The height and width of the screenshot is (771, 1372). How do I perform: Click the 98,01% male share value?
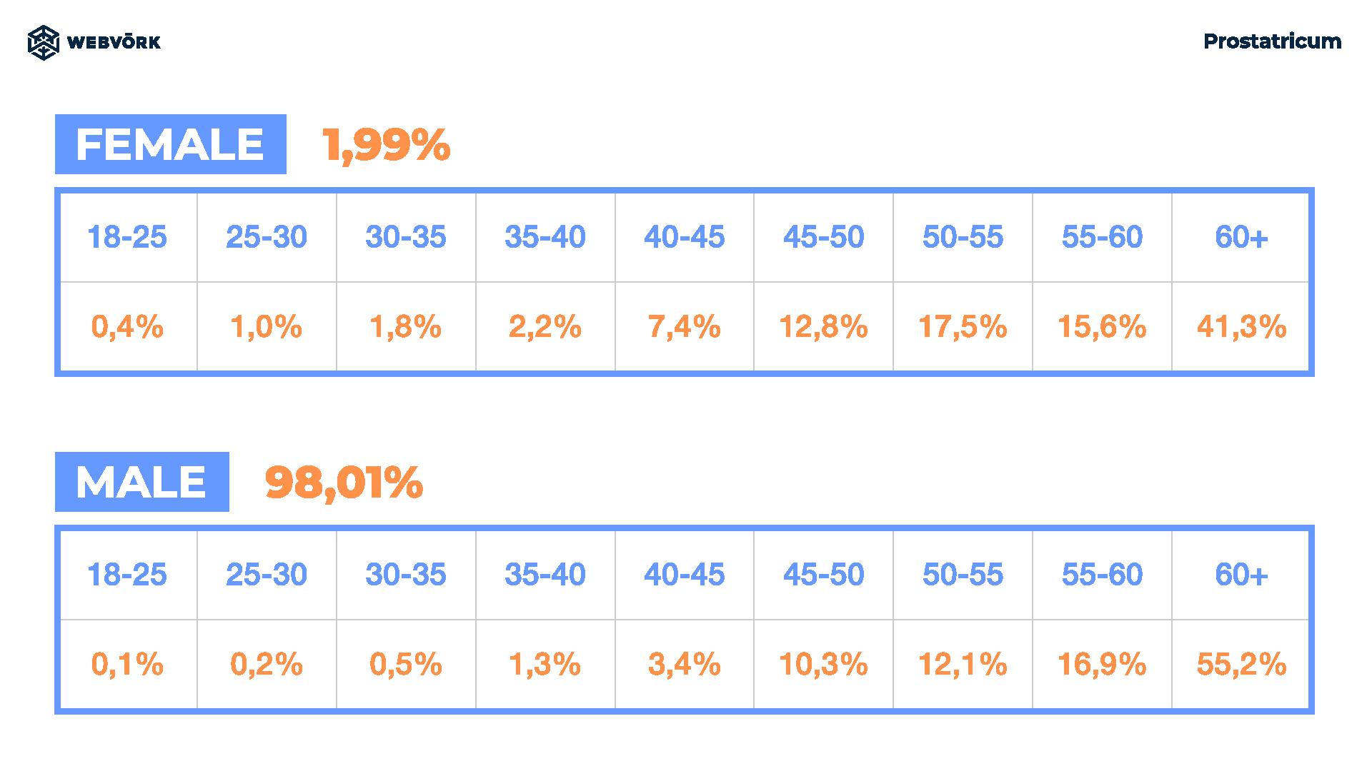point(344,483)
